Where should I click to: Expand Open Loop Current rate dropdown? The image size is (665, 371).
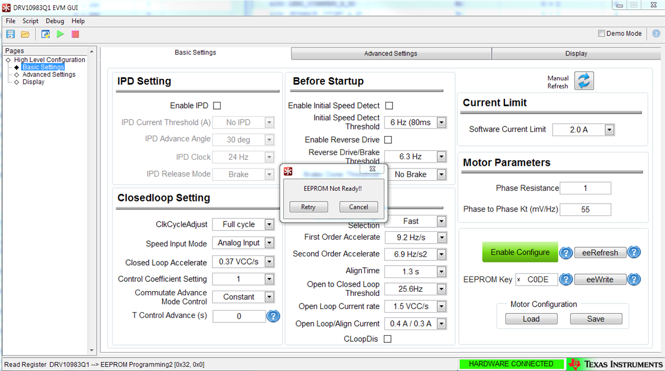[x=441, y=307]
